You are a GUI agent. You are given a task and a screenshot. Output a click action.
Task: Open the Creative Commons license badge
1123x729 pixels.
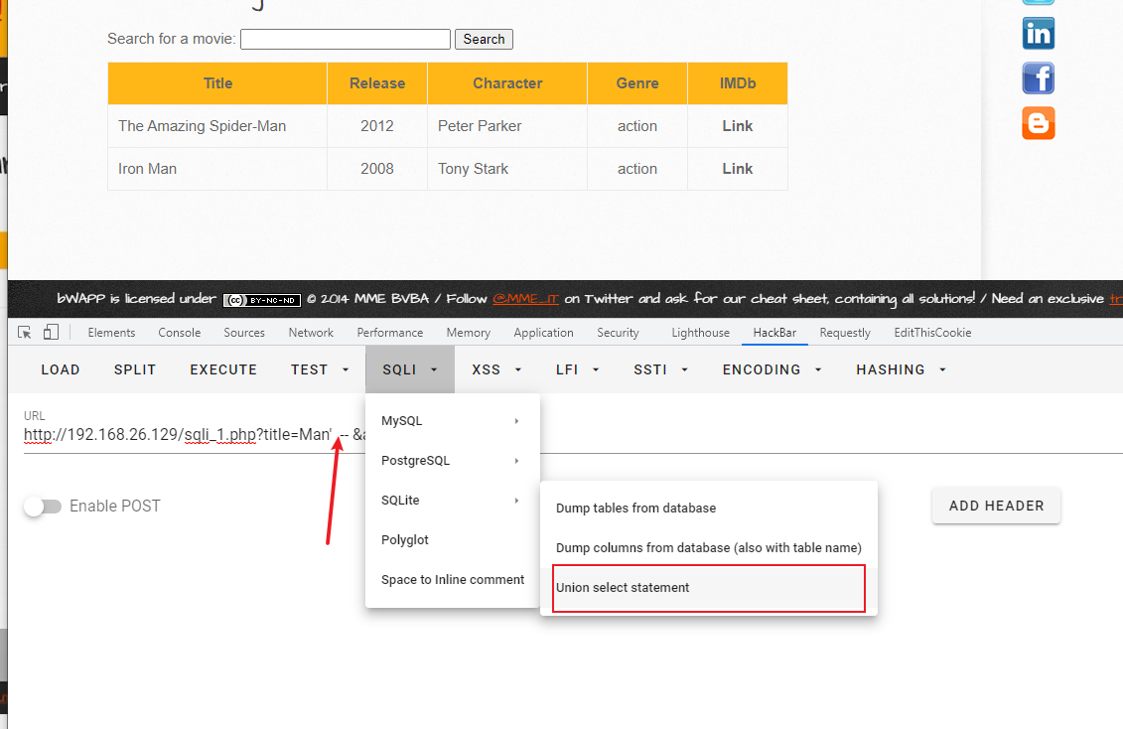[x=261, y=300]
